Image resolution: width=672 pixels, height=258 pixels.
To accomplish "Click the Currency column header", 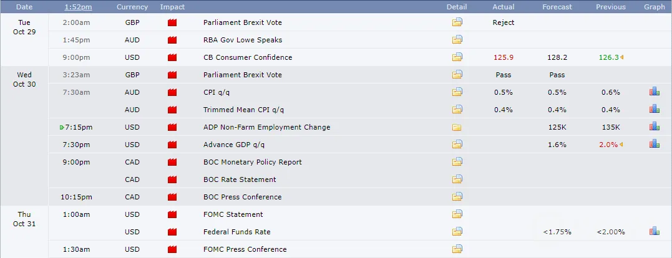I will [132, 7].
